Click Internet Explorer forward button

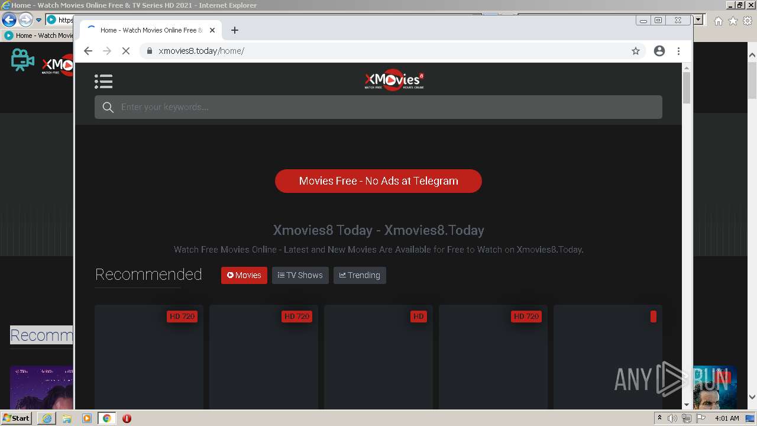(x=25, y=20)
